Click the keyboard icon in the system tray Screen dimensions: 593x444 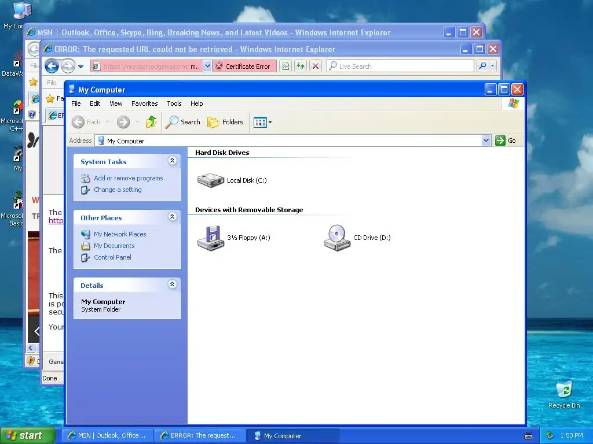pos(528,436)
